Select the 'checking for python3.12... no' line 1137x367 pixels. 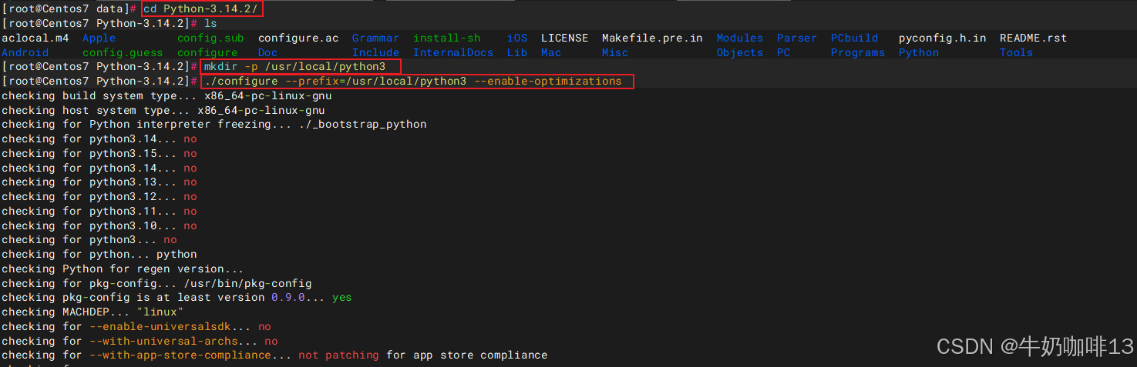(99, 196)
